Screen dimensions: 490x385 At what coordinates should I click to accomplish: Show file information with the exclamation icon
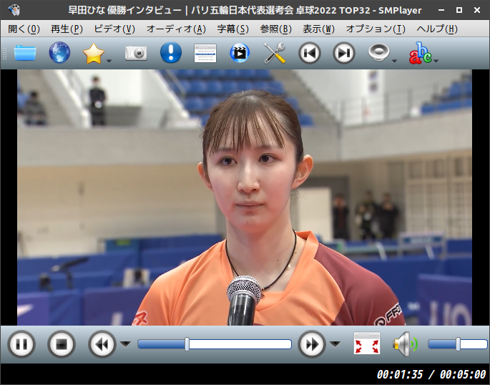tap(171, 52)
